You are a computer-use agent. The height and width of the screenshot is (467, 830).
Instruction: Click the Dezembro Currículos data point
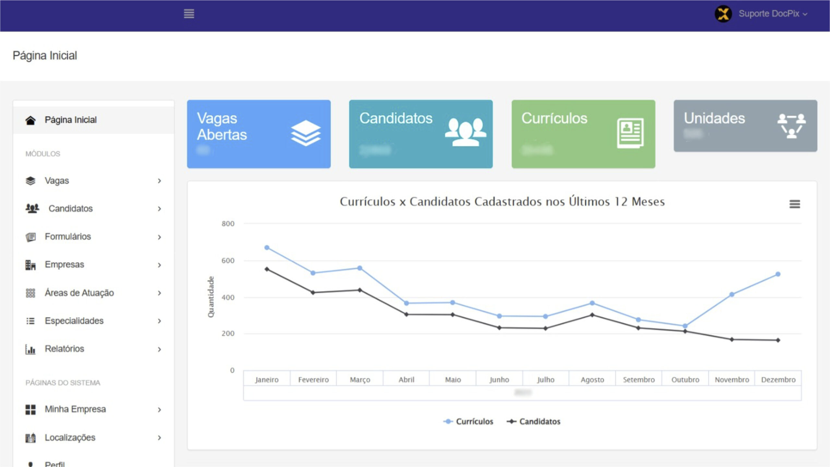click(x=778, y=274)
